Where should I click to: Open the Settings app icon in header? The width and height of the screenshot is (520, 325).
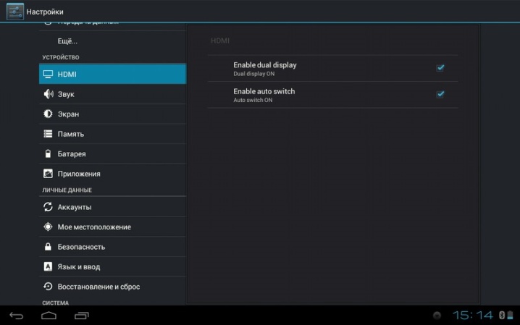(x=15, y=12)
